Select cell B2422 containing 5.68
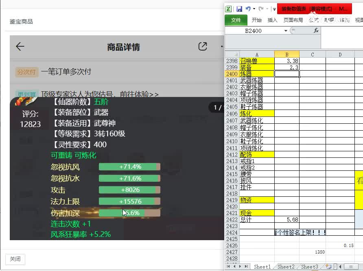Screen dimensions: 363x271 pyautogui.click(x=287, y=219)
